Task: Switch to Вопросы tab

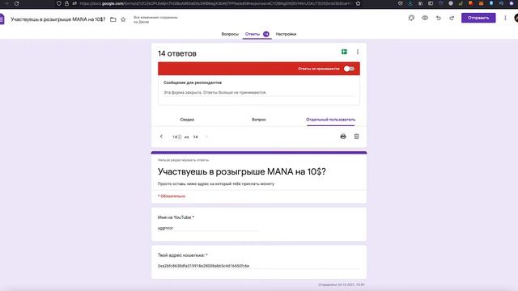Action: coord(230,34)
